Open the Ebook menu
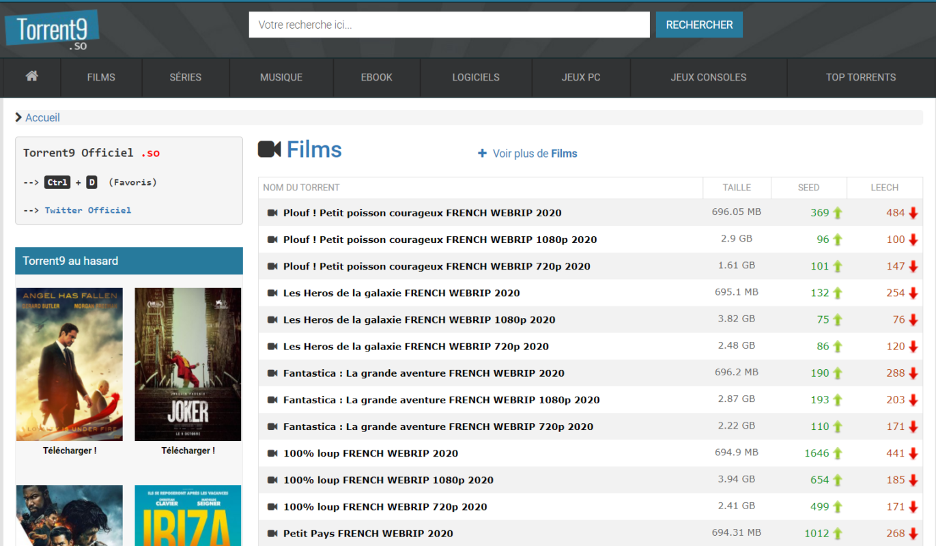Image resolution: width=936 pixels, height=546 pixels. [x=377, y=77]
